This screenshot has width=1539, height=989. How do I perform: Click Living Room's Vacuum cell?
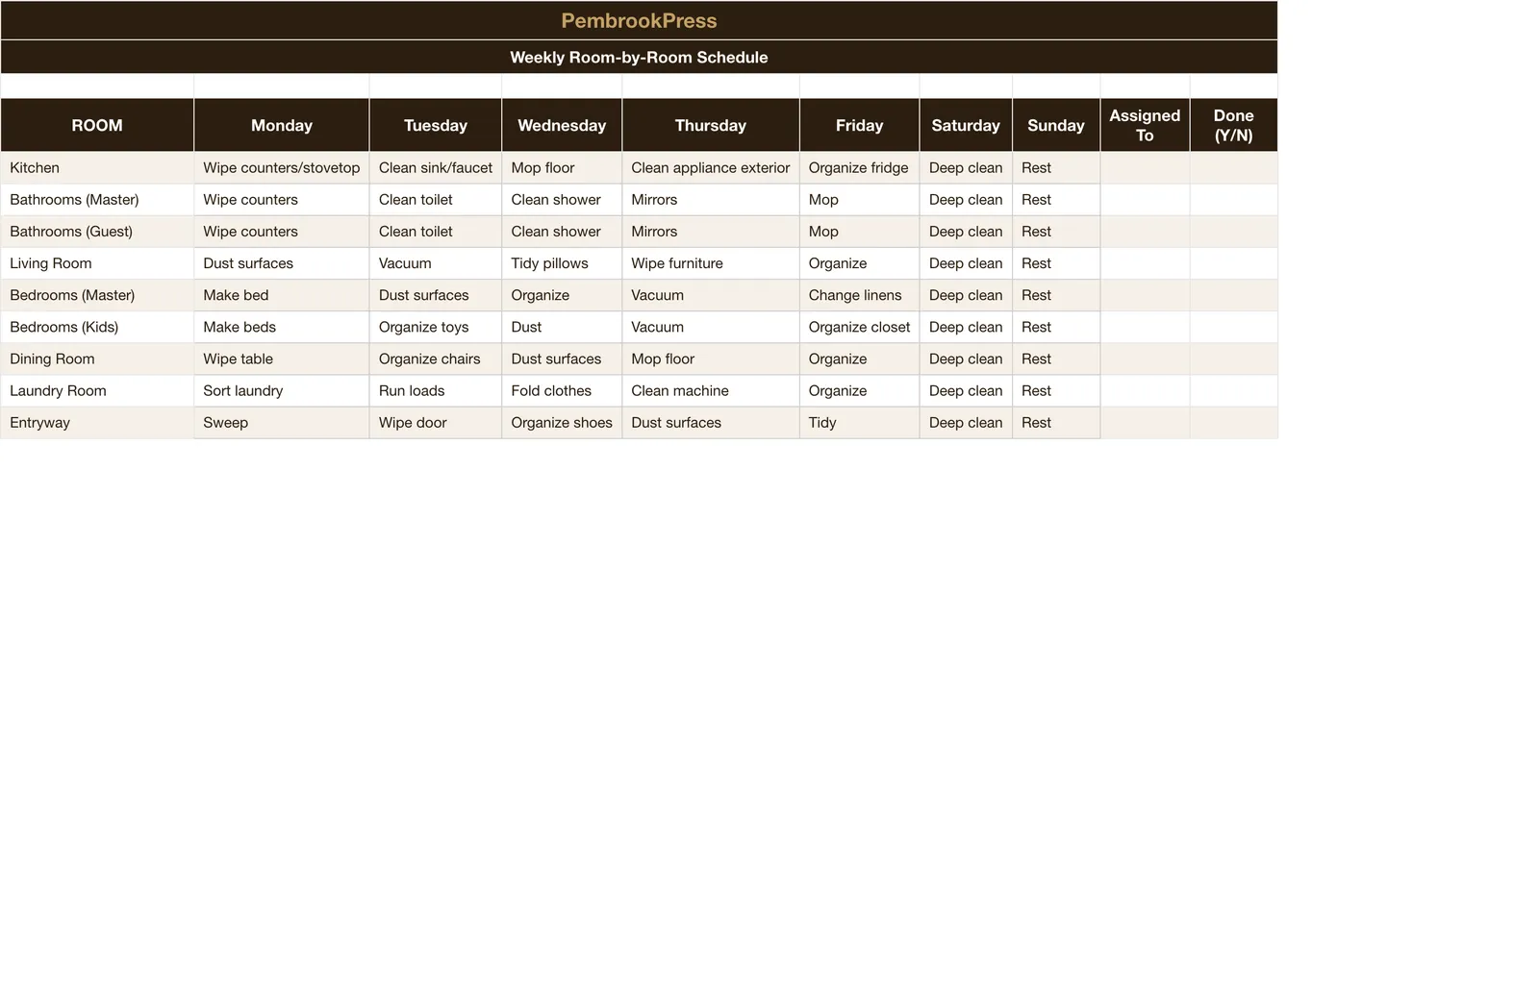click(x=436, y=262)
